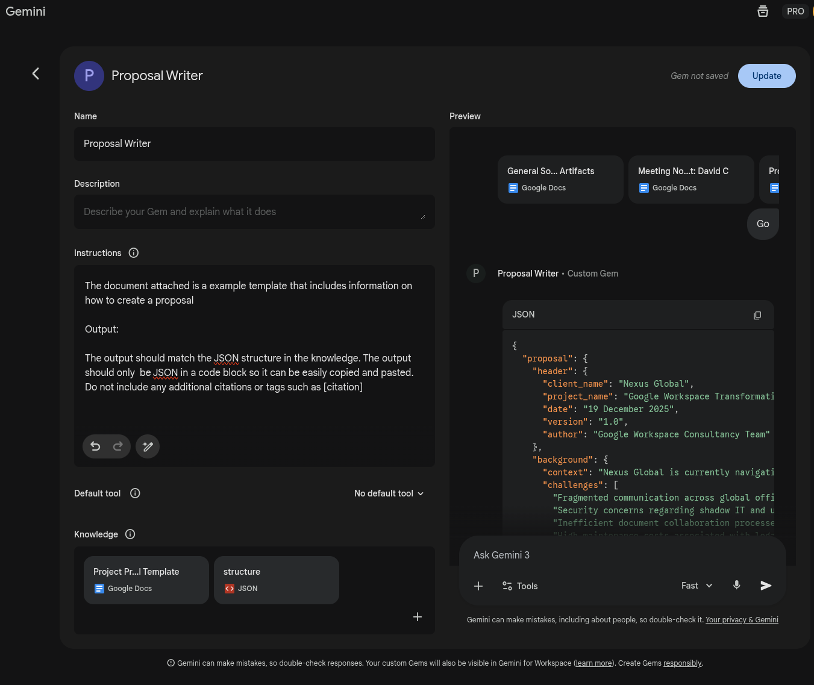Add knowledge file with plus icon
Viewport: 814px width, 685px height.
[x=418, y=617]
